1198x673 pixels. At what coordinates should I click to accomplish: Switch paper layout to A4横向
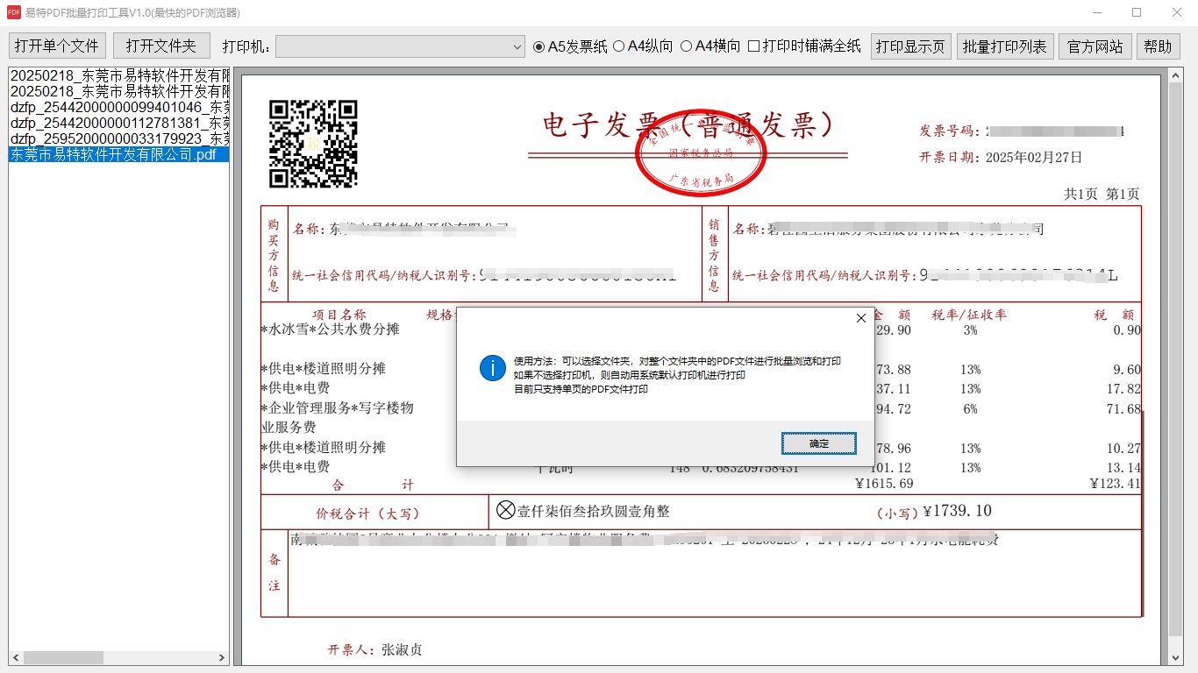coord(710,46)
